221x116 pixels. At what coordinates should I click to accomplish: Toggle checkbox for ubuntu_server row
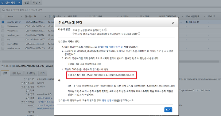[x=3, y=22]
